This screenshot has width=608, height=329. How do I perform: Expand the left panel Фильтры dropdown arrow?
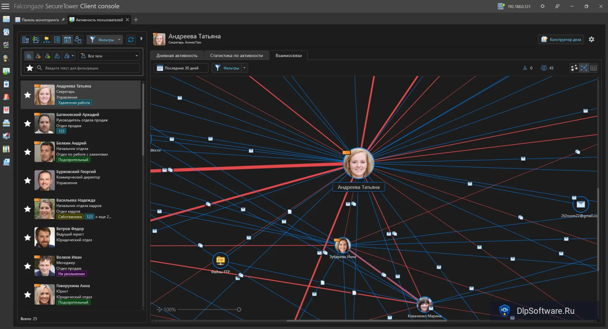(x=119, y=40)
